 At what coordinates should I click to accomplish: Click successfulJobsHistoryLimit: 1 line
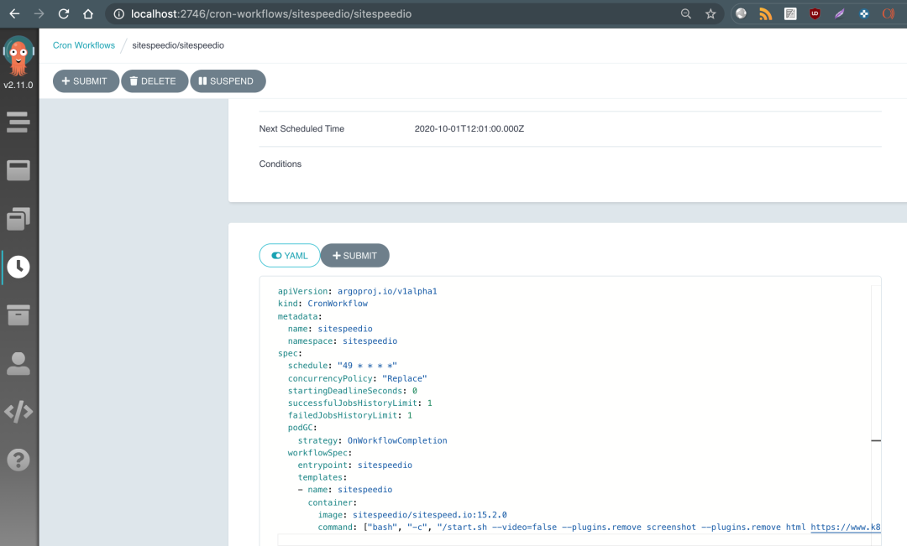tap(359, 403)
